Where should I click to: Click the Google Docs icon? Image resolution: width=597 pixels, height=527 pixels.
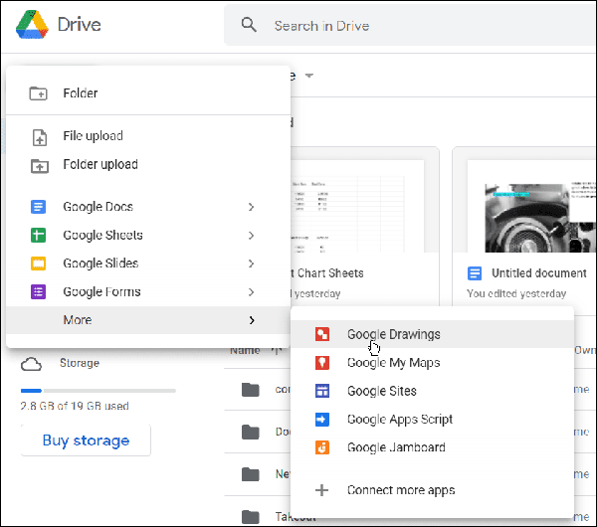(x=38, y=207)
